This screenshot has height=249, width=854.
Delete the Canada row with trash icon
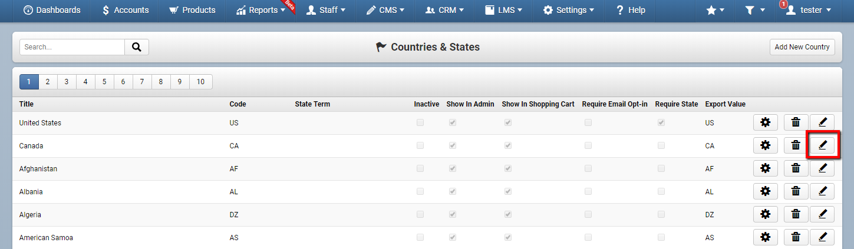(796, 145)
